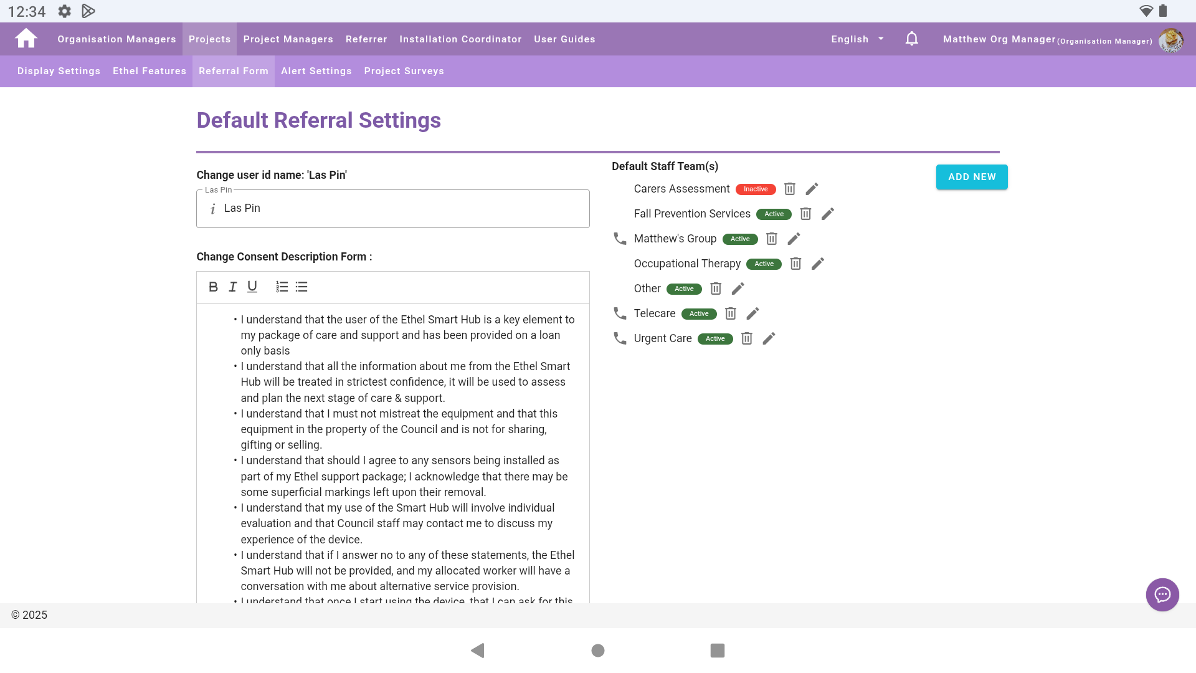1196x673 pixels.
Task: Delete the Urgent Care team
Action: pos(747,338)
